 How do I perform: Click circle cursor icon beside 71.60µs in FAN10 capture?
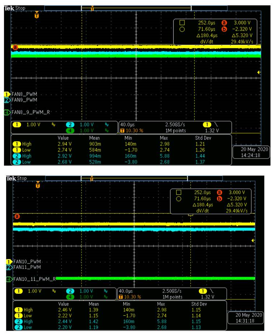[178, 199]
